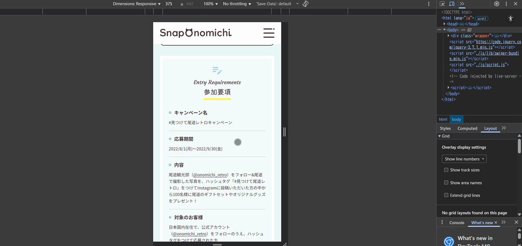Click the rotate screen icon in device toolbar
This screenshot has height=246, width=522.
[306, 4]
